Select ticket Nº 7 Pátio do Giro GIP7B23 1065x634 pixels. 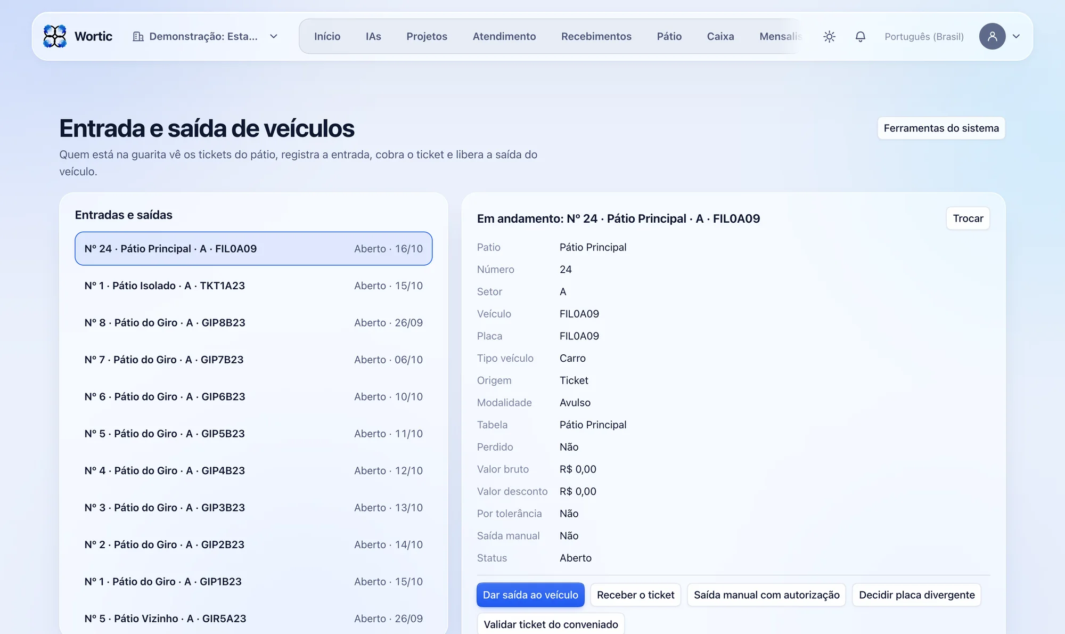coord(253,360)
